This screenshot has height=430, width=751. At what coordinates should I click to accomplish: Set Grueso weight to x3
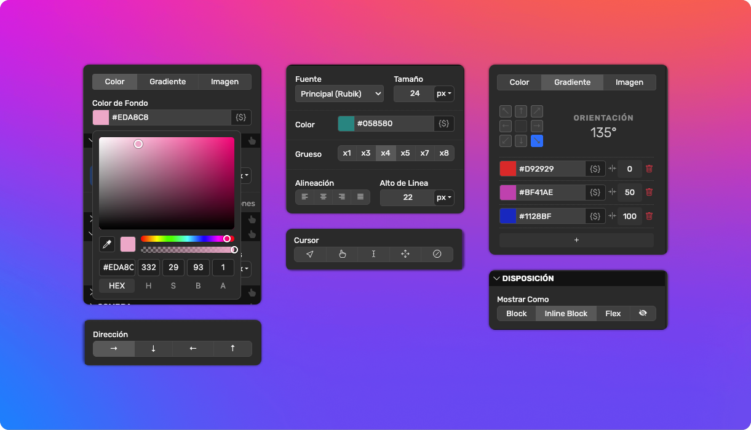366,153
